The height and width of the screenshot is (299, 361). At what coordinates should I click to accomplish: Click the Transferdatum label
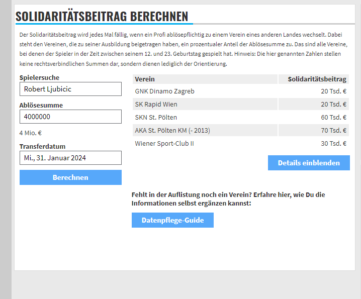[x=42, y=147]
